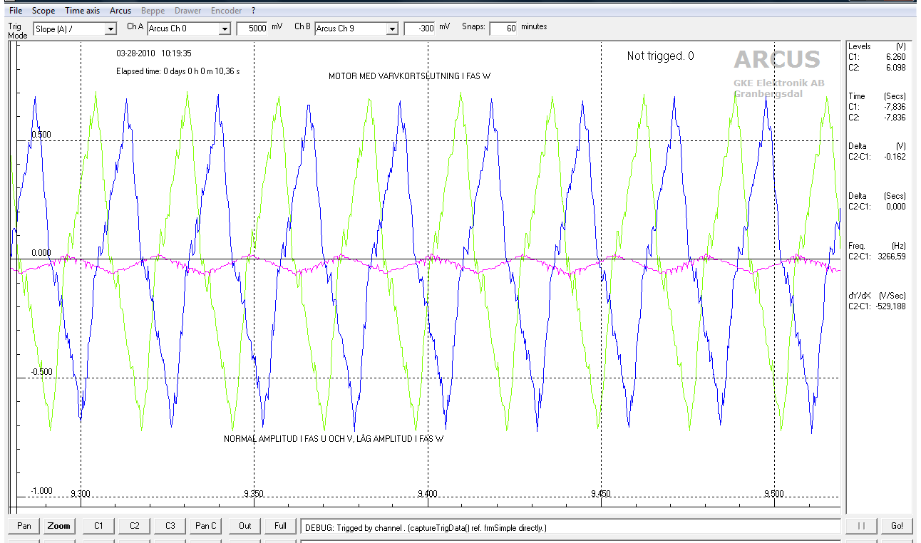This screenshot has width=921, height=543.
Task: Start capture with the Go! button
Action: point(897,526)
